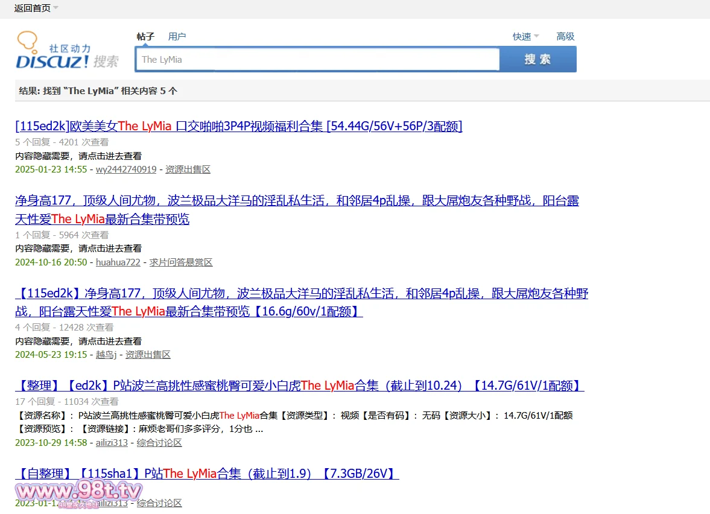This screenshot has height=514, width=710.
Task: View author profile 越鸟j
Action: tap(106, 355)
